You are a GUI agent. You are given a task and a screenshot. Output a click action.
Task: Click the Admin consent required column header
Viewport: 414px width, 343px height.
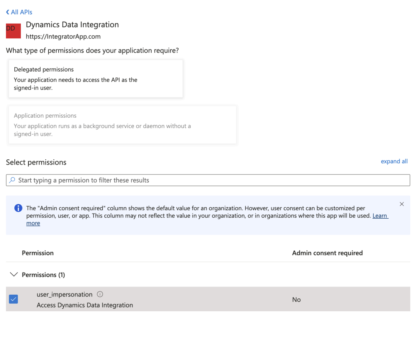coord(327,253)
